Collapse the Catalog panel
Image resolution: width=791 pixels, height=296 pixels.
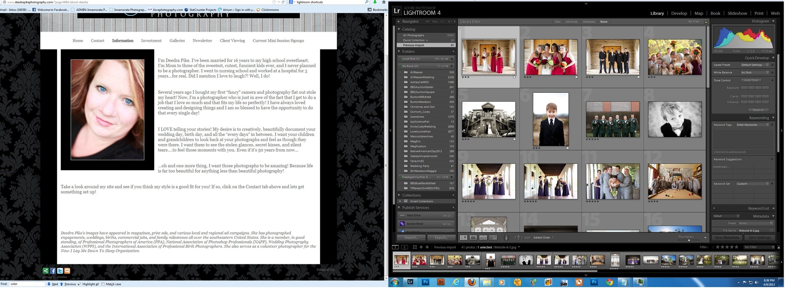click(x=399, y=29)
